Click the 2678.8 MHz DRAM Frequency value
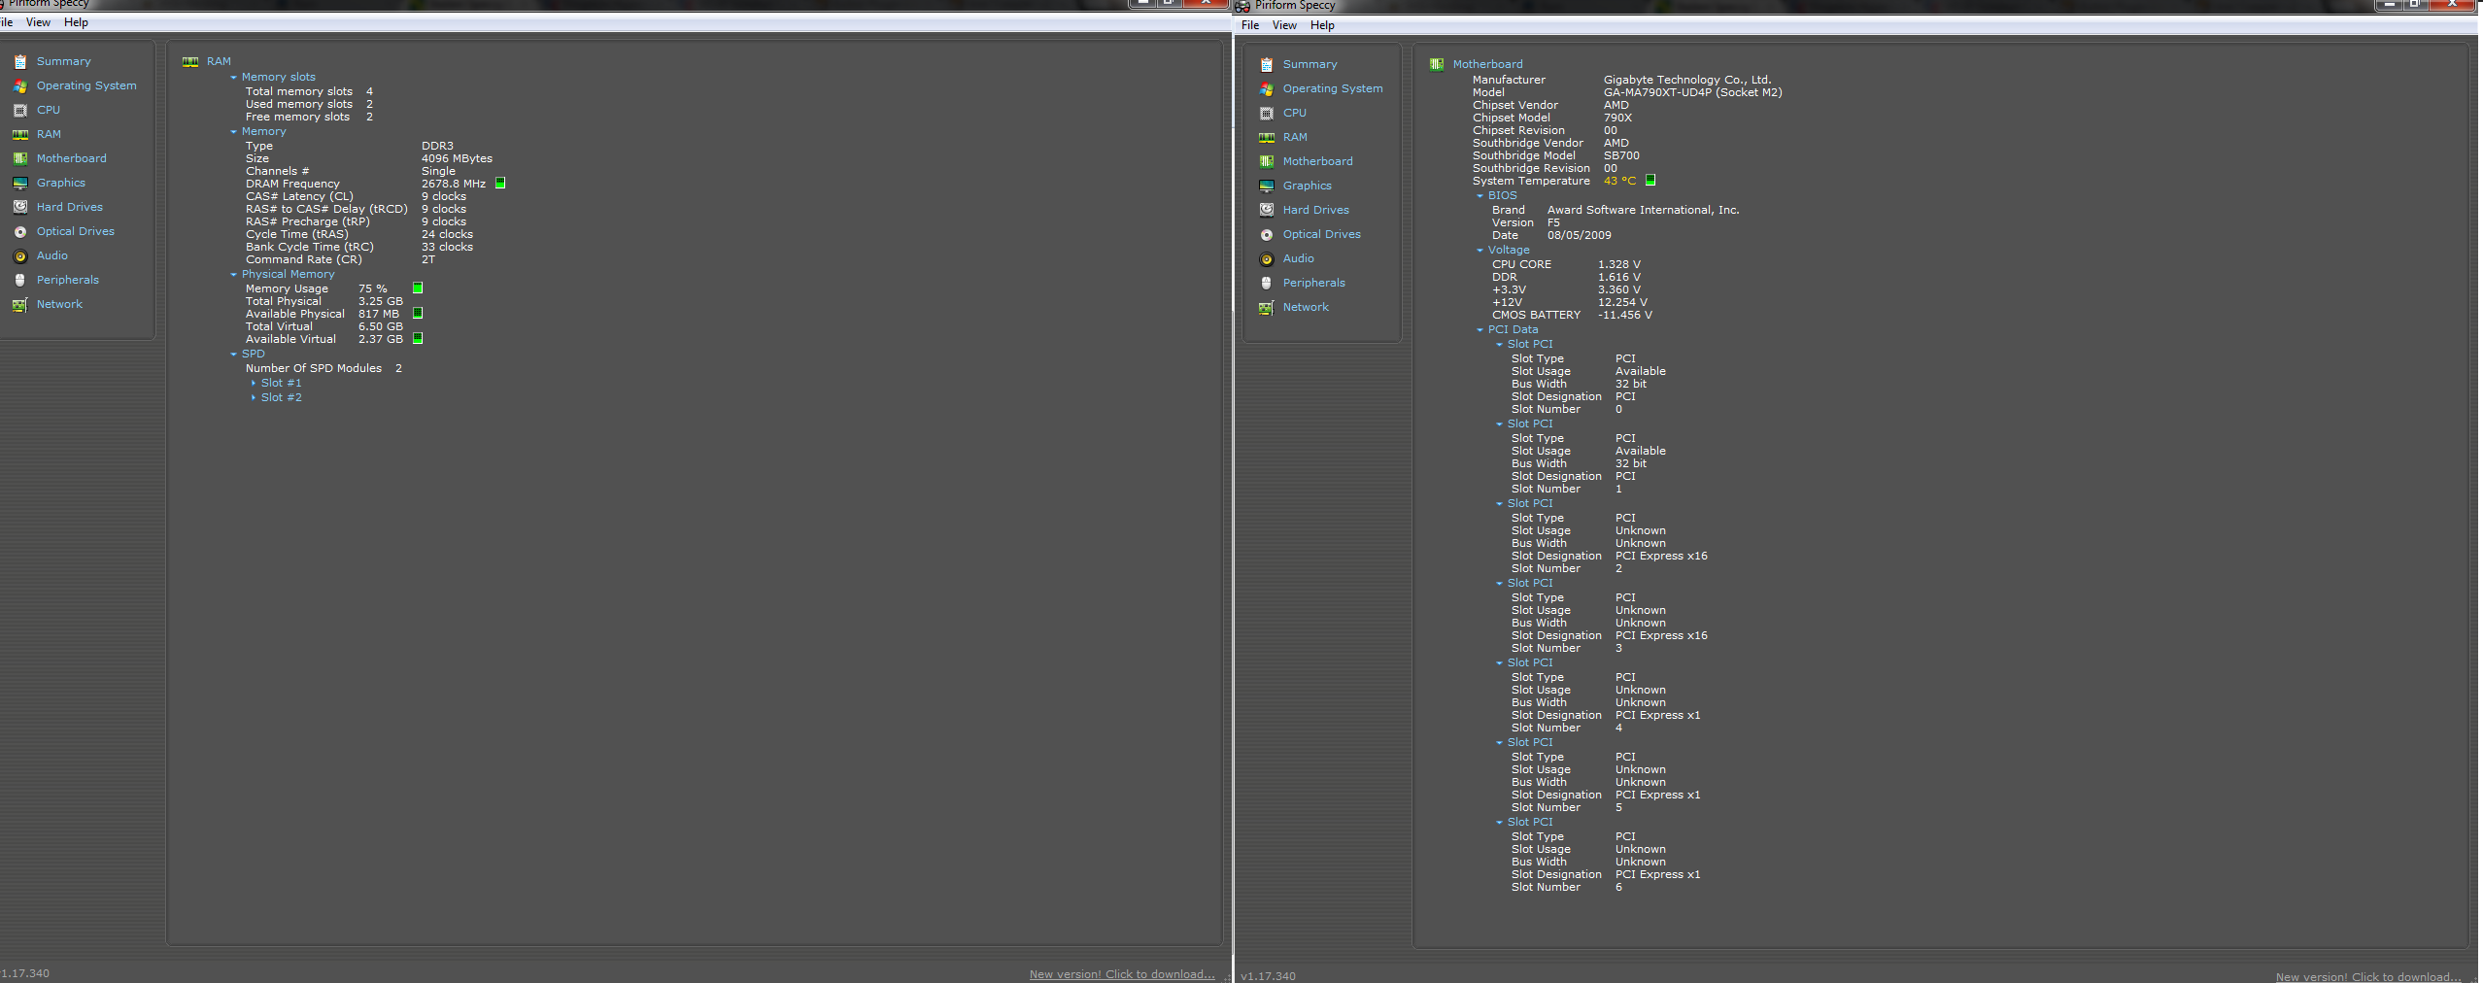This screenshot has width=2483, height=983. (454, 184)
